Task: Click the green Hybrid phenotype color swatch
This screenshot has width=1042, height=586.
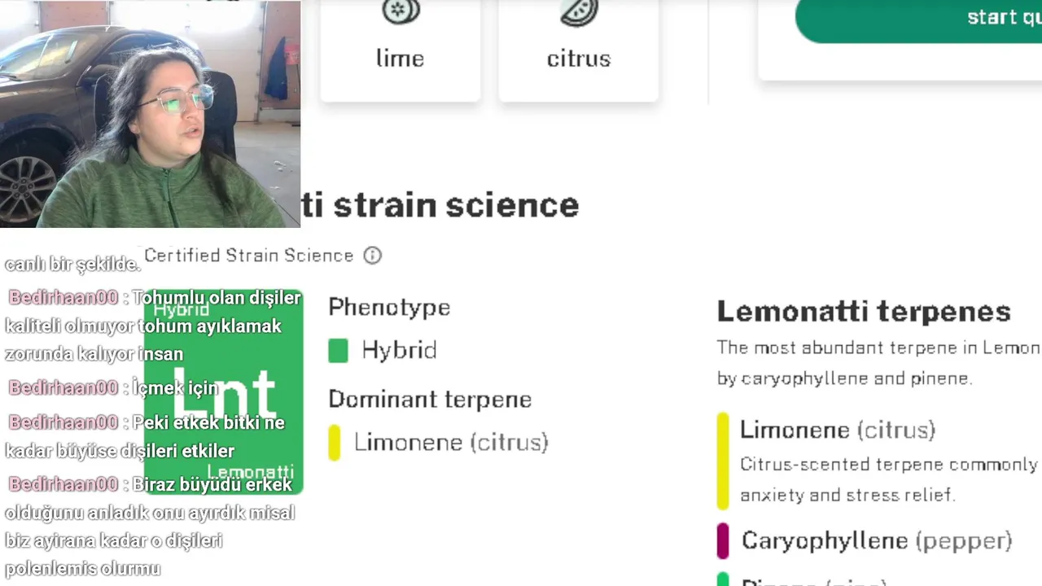Action: [338, 351]
